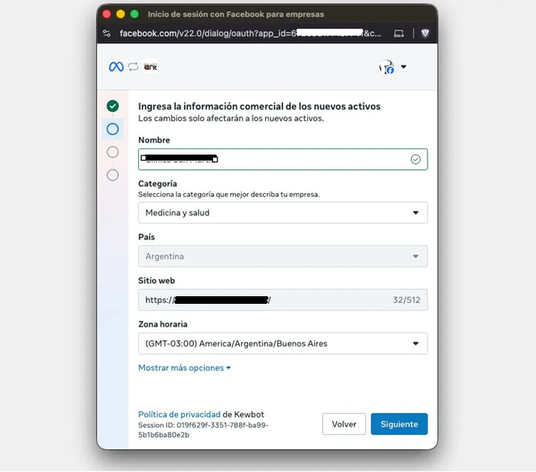Click the sync arrows icon beside Meta logo
536x472 pixels.
pos(133,67)
